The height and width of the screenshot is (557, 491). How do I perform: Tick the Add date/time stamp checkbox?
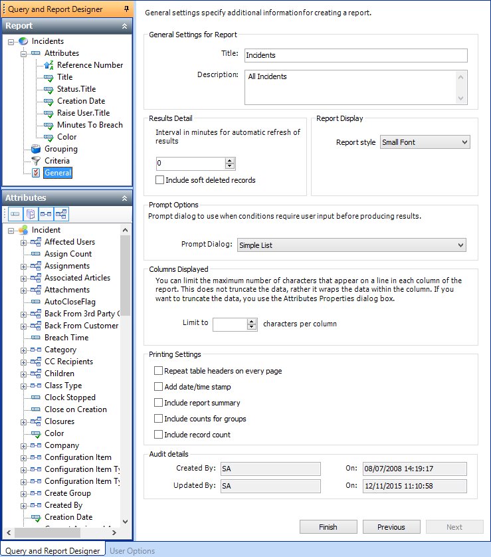(158, 387)
